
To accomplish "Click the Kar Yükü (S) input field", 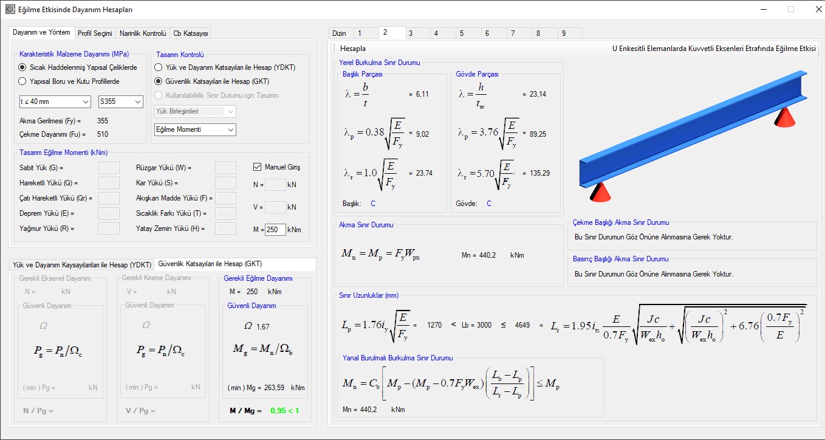I will [225, 183].
